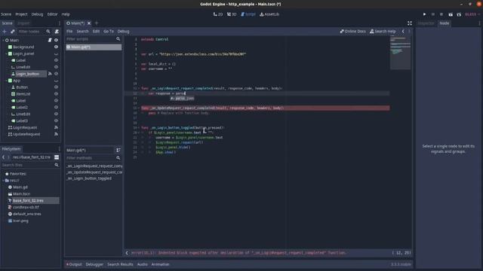Click the signal icon next to Login_button
Viewport: 483px width, 271px height.
pyautogui.click(x=50, y=74)
